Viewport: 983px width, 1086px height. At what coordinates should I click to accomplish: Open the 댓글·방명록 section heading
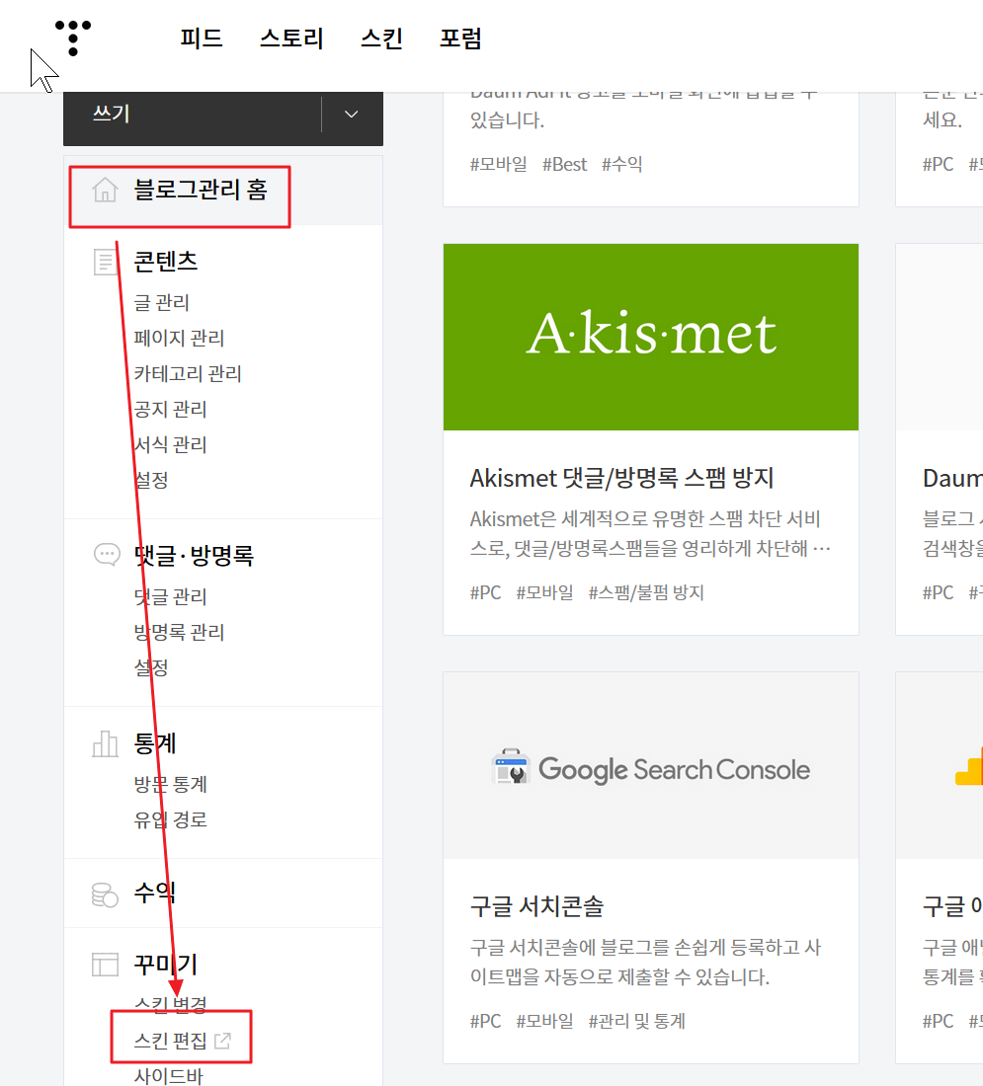pos(194,556)
